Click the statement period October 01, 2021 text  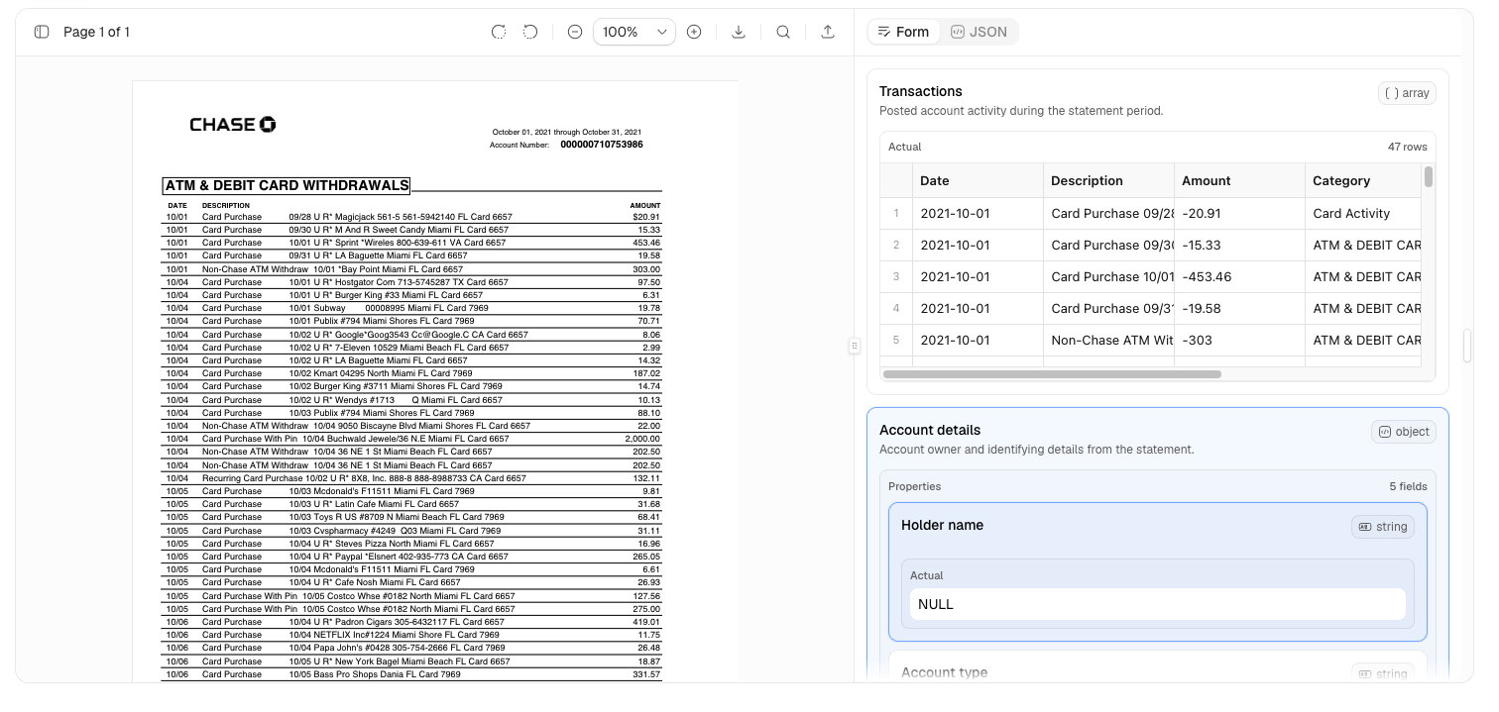point(567,132)
